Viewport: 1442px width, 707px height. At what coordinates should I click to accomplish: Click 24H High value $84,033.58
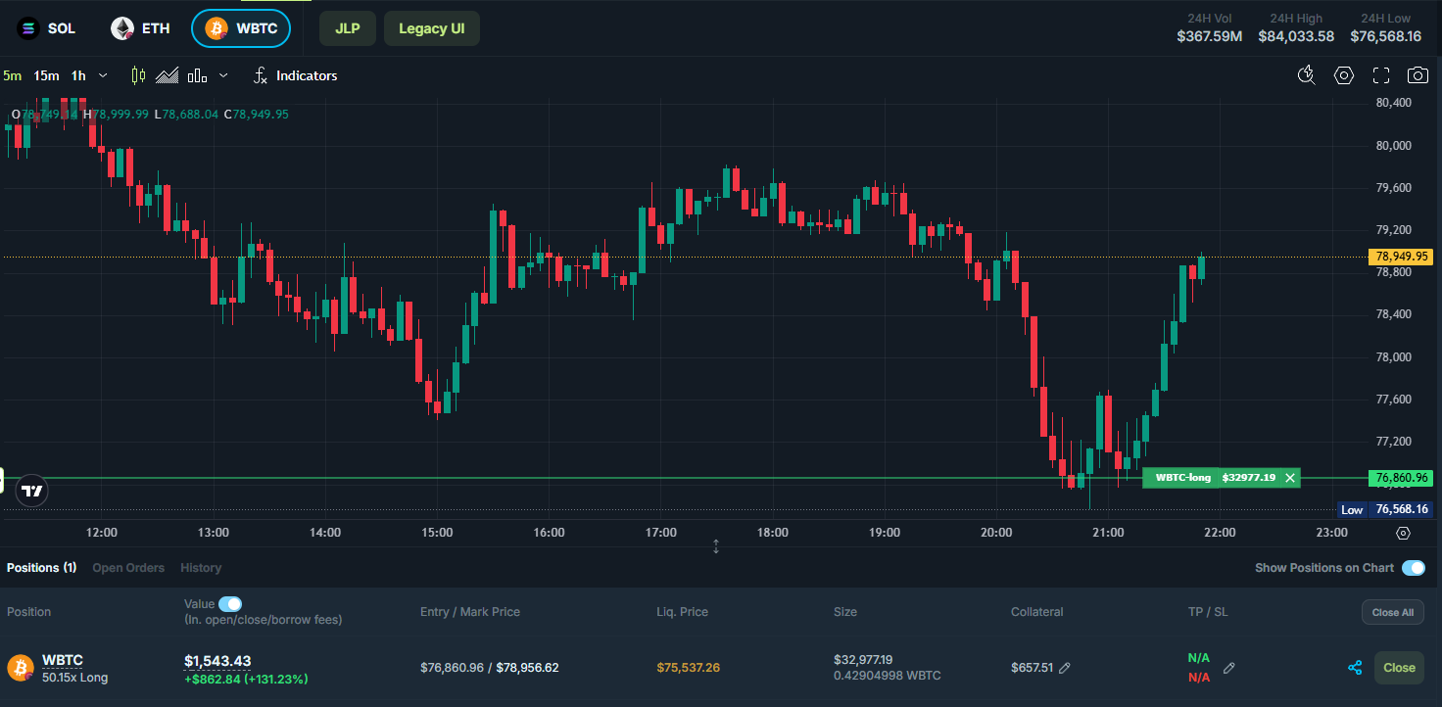coord(1296,36)
